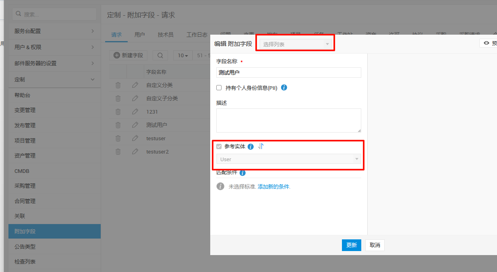
Task: Open CMDB in sidebar
Action: 54,171
